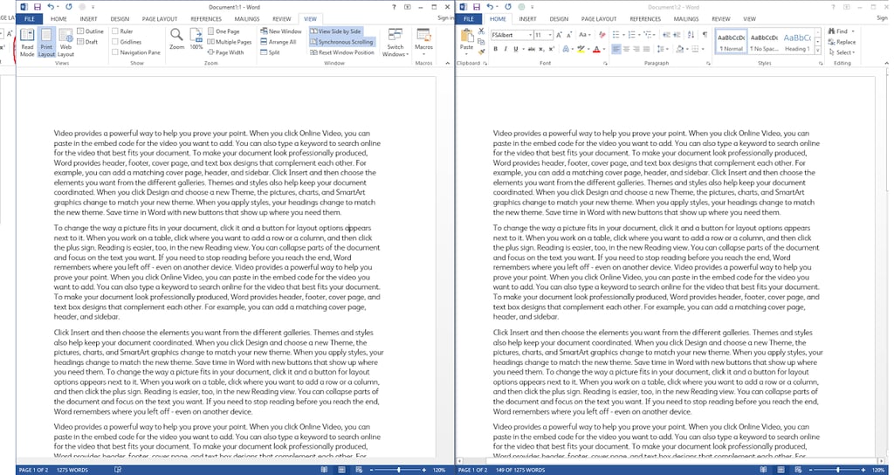Toggle Synchronous Scrolling off

click(x=341, y=42)
